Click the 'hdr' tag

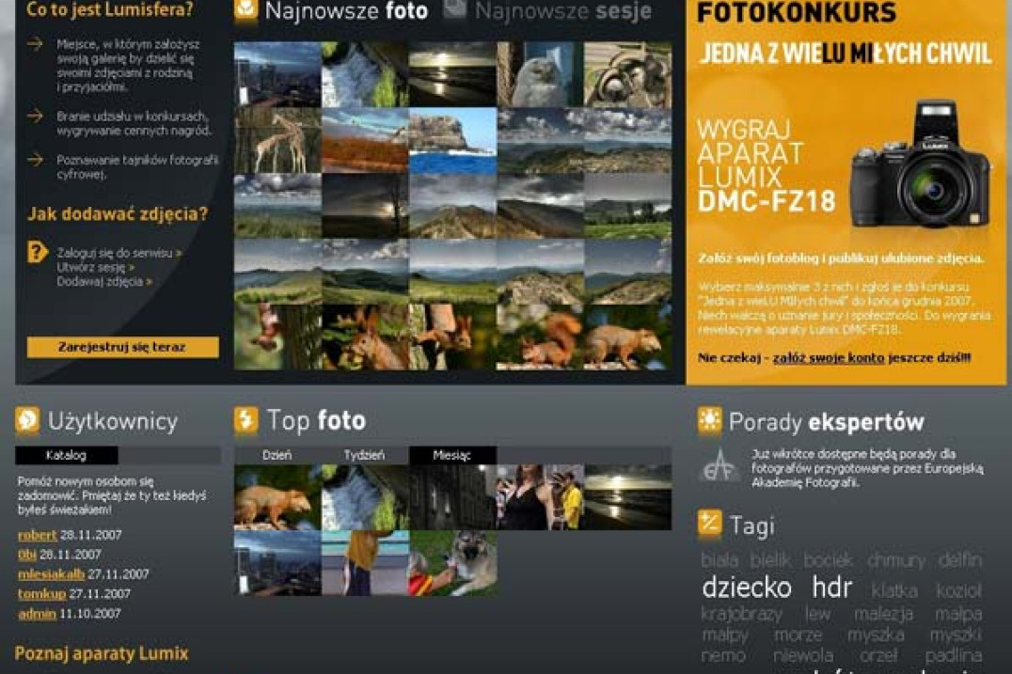click(832, 588)
